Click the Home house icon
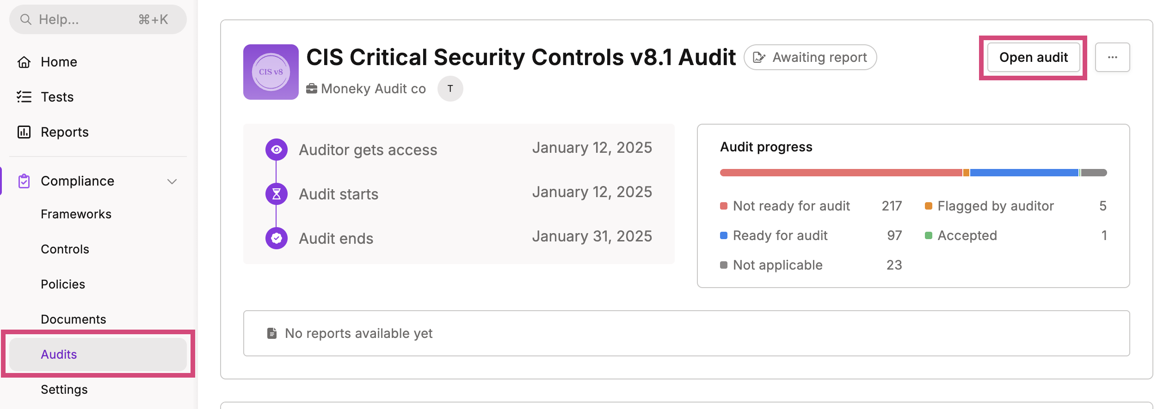Viewport: 1170px width, 409px height. pyautogui.click(x=24, y=62)
